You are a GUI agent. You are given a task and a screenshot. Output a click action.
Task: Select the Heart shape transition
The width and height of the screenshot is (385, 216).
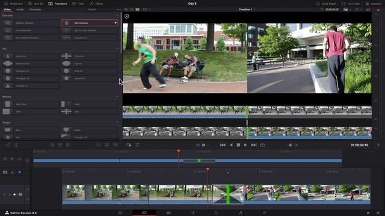pyautogui.click(x=89, y=130)
